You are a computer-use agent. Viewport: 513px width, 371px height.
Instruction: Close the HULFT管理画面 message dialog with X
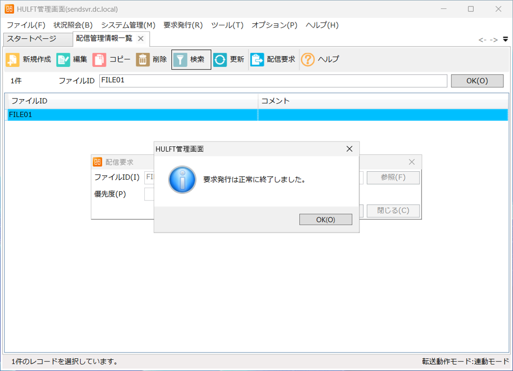coord(349,149)
